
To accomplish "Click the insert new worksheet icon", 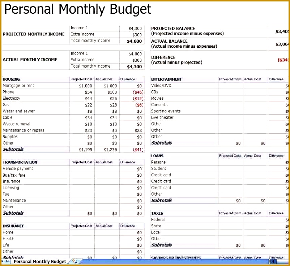I will point(75,261).
